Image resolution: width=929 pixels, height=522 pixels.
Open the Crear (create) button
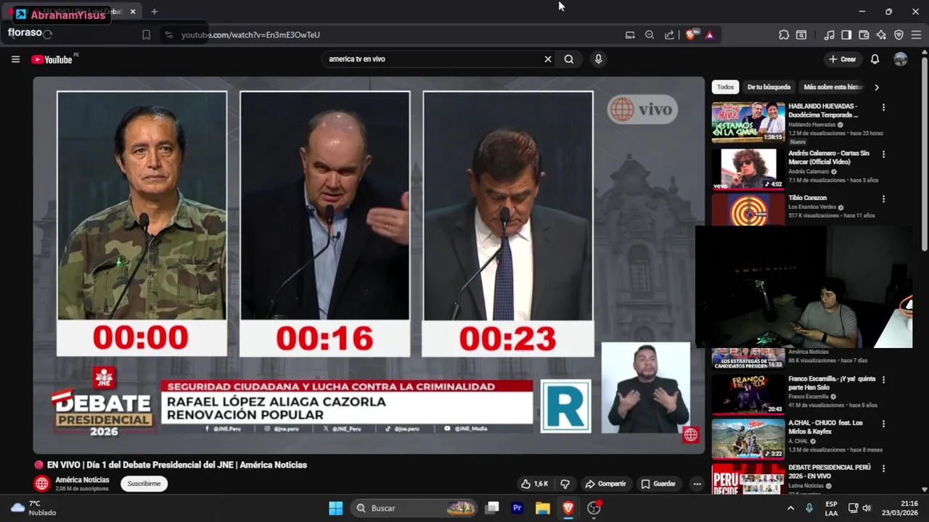click(x=843, y=59)
